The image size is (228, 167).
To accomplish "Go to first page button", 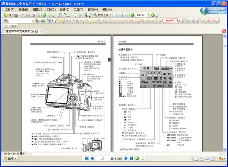I will pos(87,158).
